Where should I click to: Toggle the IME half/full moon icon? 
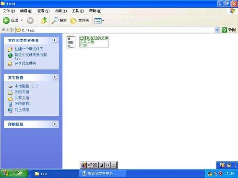[102, 165]
